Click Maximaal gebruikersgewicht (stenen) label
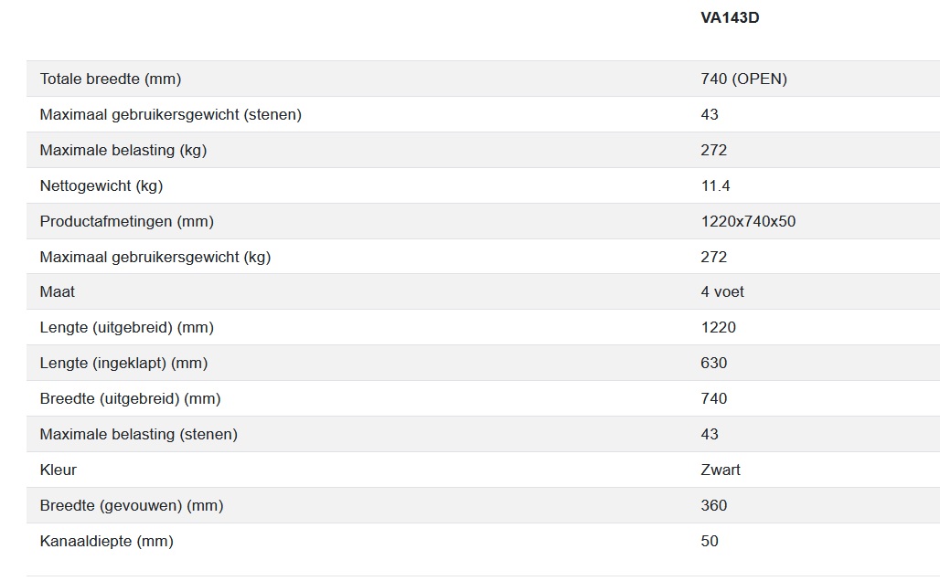The image size is (940, 581). tap(170, 114)
